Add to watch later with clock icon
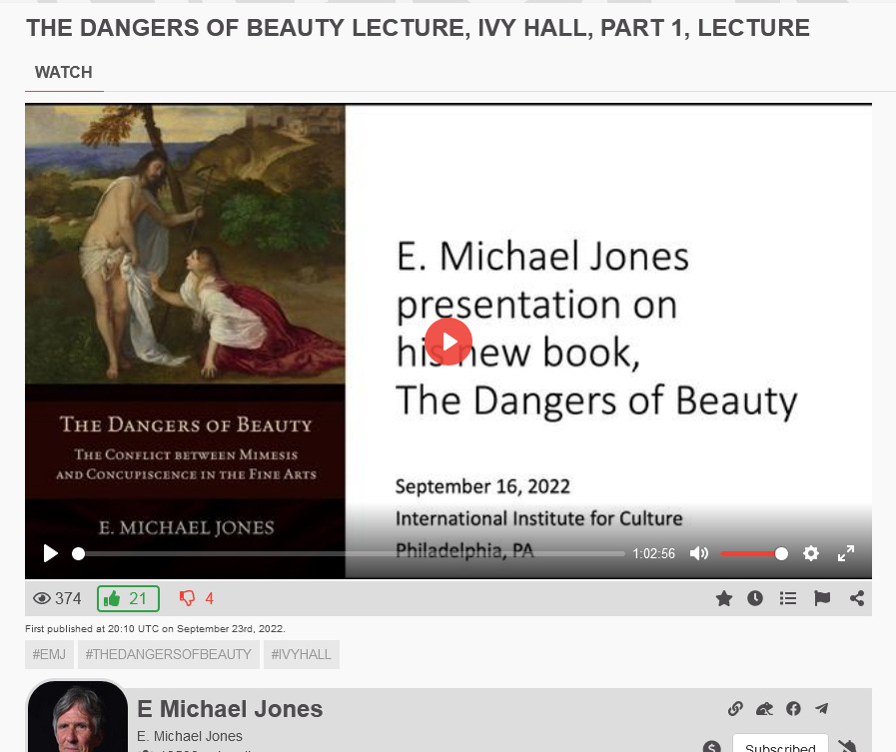 click(755, 598)
